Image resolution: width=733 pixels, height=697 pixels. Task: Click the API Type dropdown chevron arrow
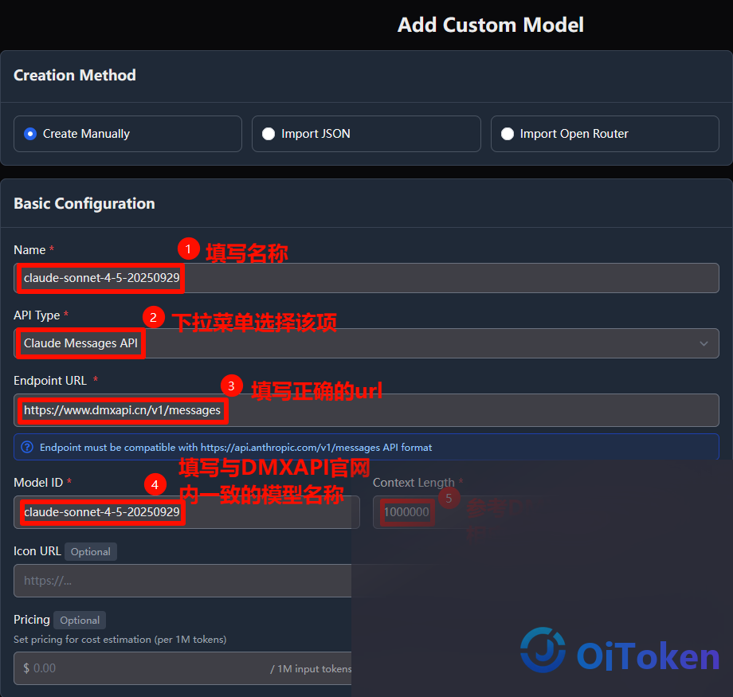click(x=704, y=343)
